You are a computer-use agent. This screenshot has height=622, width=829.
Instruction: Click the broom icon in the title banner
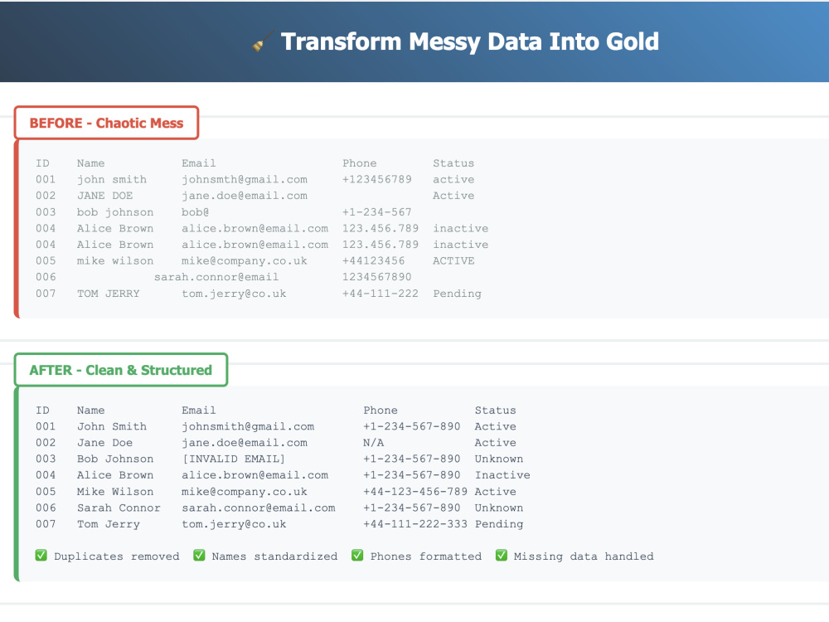(x=262, y=41)
